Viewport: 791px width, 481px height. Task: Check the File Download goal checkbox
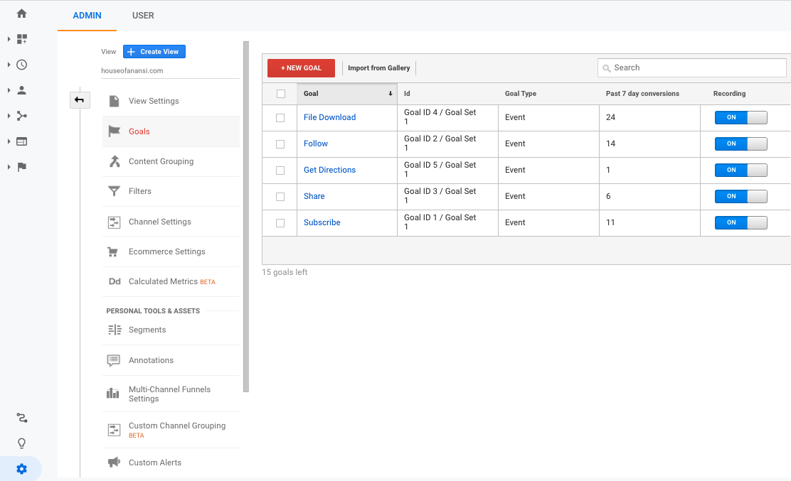coord(280,118)
